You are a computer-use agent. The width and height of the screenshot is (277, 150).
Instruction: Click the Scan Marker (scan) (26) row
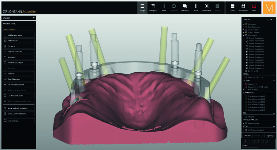coord(255,110)
